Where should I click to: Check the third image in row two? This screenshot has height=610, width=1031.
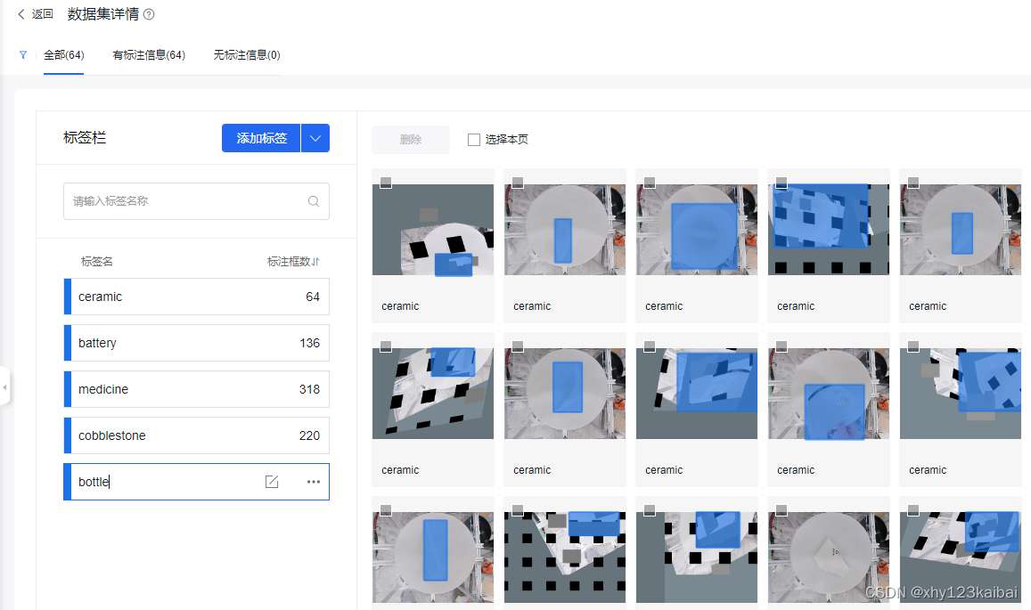click(x=650, y=346)
